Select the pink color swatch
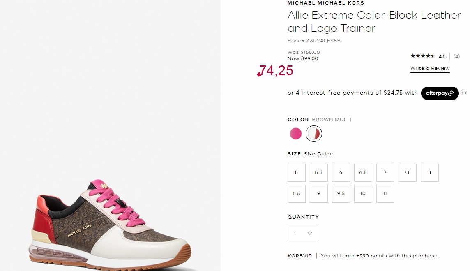 pos(295,134)
